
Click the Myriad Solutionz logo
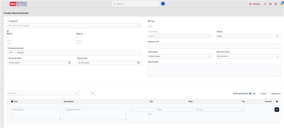coord(18,4)
